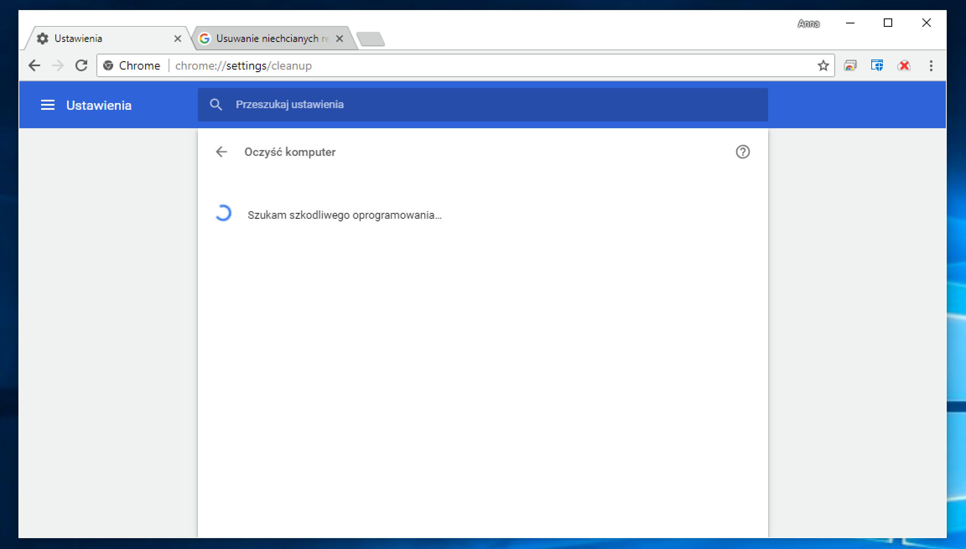Open help for Oczyść komputer
966x549 pixels.
[x=743, y=152]
